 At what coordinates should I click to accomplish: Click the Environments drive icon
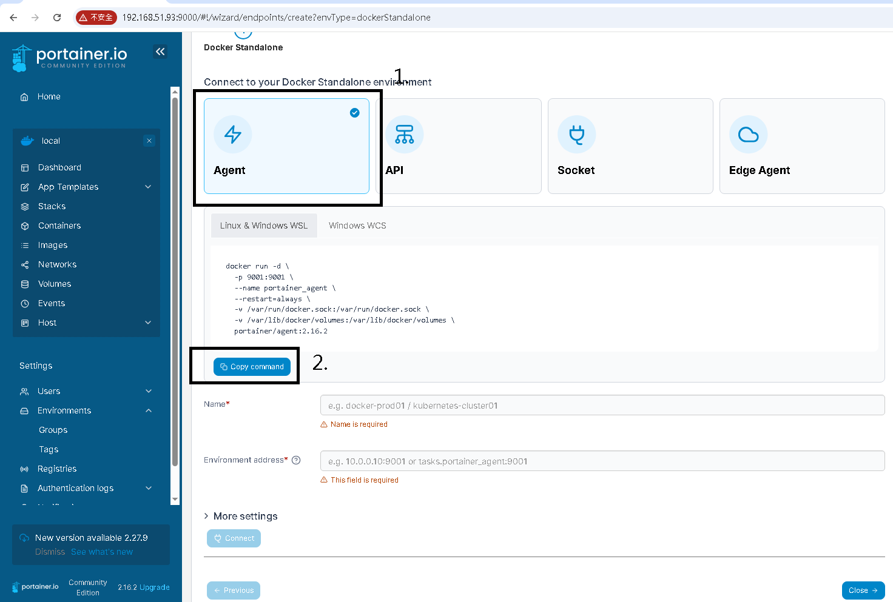24,411
